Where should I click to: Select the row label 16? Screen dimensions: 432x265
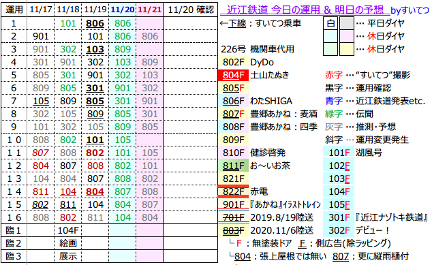14,217
